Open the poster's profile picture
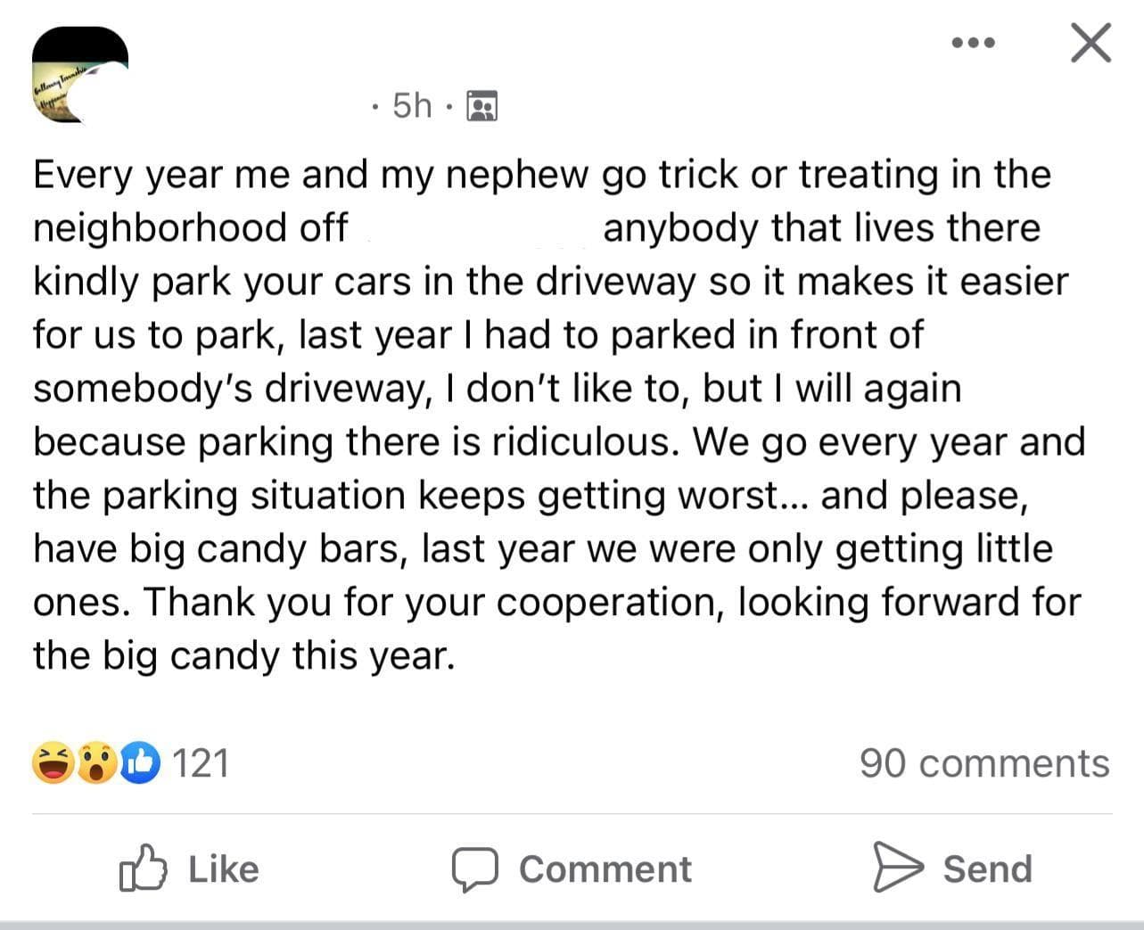1144x930 pixels. tap(79, 74)
